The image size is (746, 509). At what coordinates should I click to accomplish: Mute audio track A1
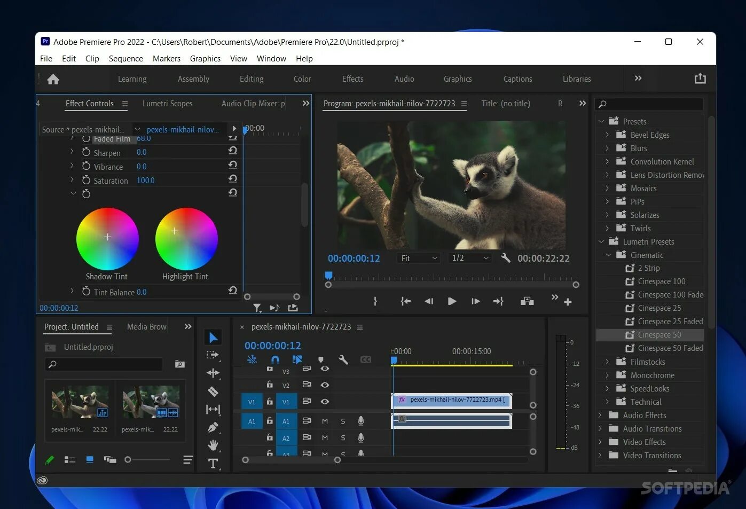[x=324, y=421]
